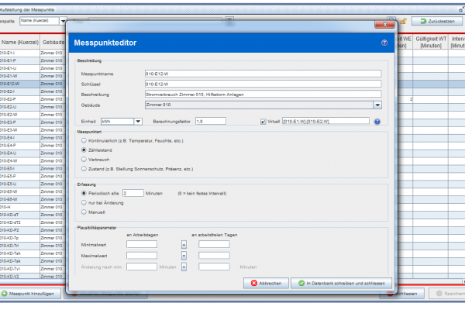The height and width of the screenshot is (310, 465).
Task: Click help icon next to Virtuell formula
Action: [x=377, y=122]
